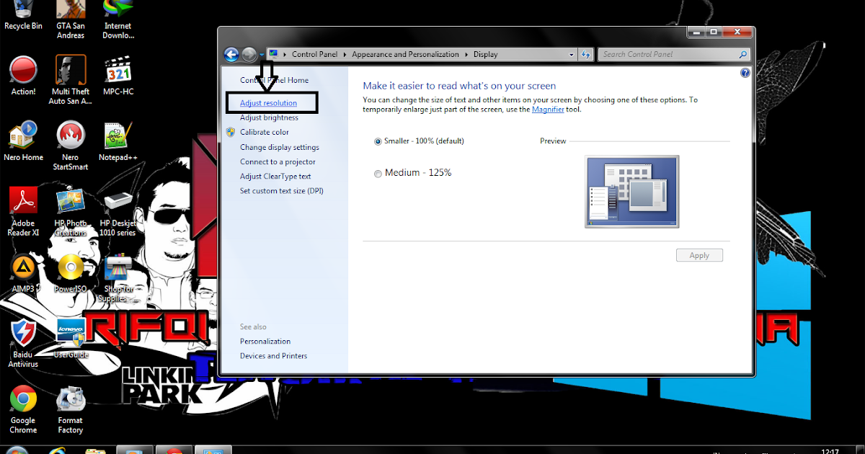Screen dimensions: 865x454
Task: Select the Smaller - 100% (default) option
Action: pos(378,141)
